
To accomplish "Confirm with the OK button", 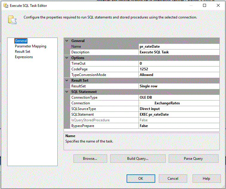I will pyautogui.click(x=141, y=179).
